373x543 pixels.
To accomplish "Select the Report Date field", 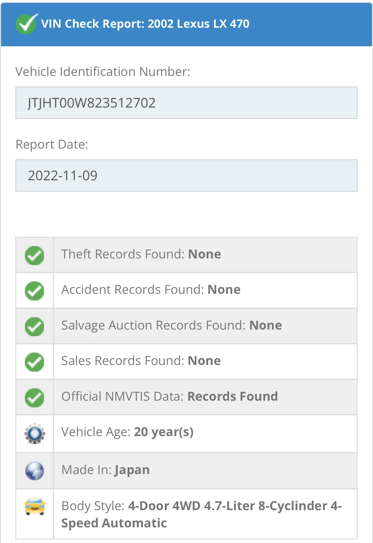I will click(x=186, y=175).
